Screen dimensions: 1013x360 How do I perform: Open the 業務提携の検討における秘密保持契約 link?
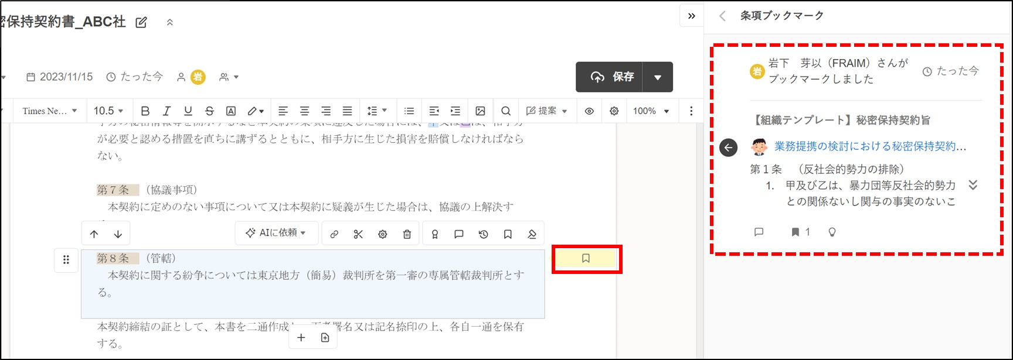point(870,146)
